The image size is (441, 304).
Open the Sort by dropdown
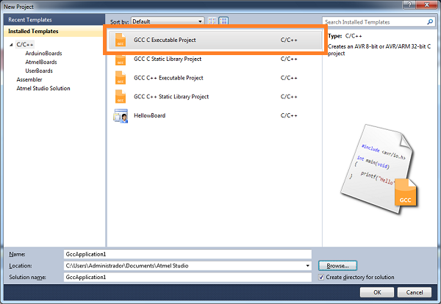(168, 21)
